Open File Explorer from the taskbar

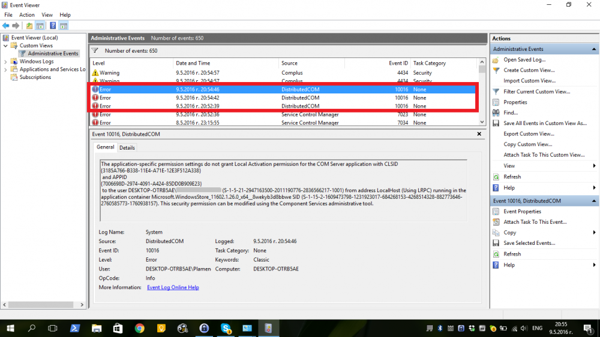(97, 328)
